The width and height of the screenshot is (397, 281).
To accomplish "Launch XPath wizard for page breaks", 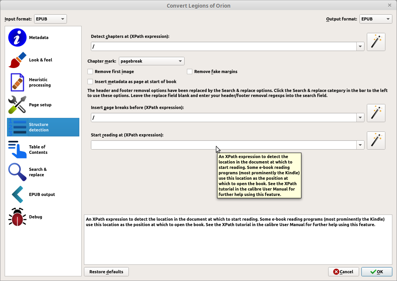I will click(376, 113).
